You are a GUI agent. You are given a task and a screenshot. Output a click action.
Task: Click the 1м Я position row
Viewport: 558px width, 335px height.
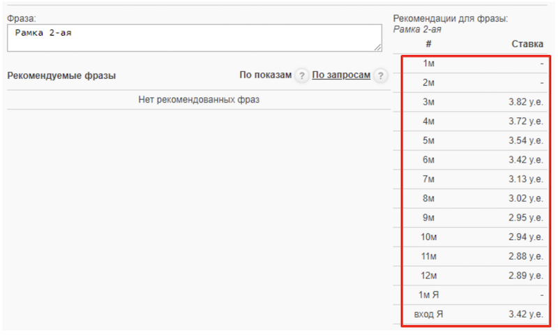(476, 295)
